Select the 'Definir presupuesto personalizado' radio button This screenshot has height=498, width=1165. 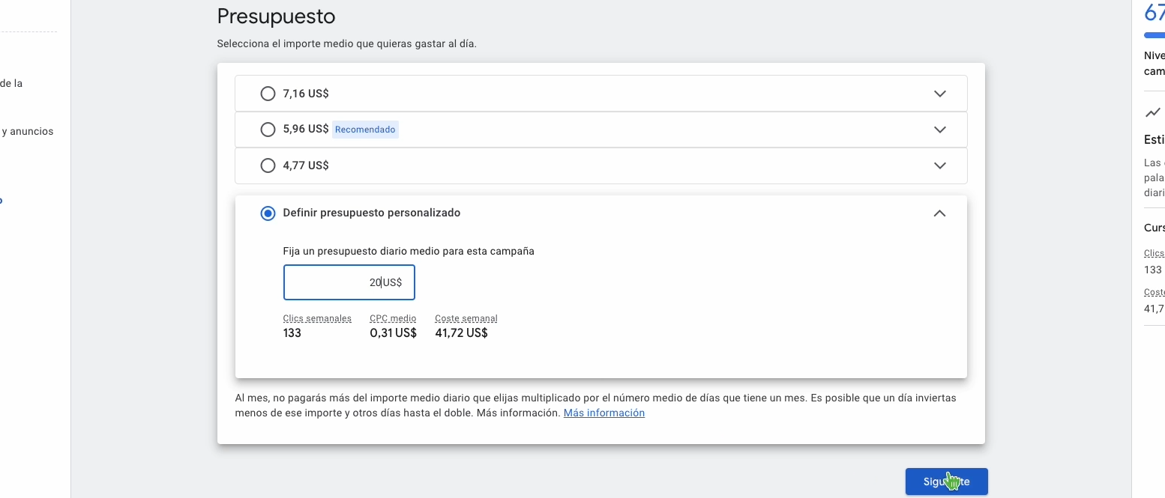268,213
